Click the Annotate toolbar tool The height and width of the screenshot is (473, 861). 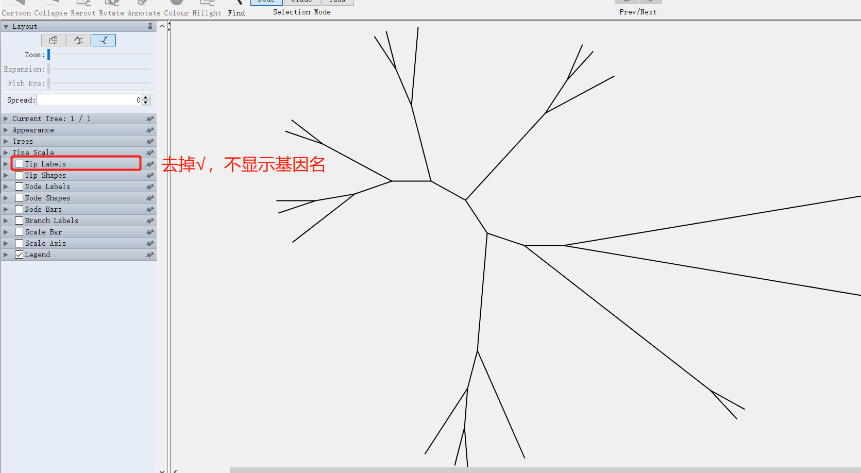(x=144, y=8)
